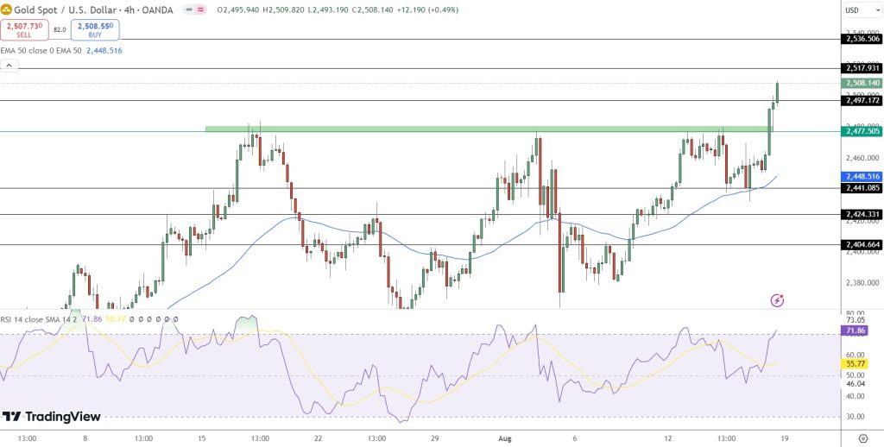The image size is (884, 447).
Task: Click the TradingView logo
Action: [52, 417]
